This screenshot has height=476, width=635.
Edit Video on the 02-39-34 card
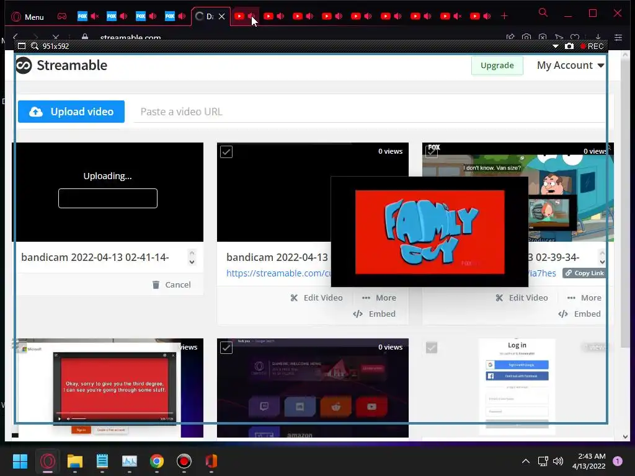tap(522, 298)
